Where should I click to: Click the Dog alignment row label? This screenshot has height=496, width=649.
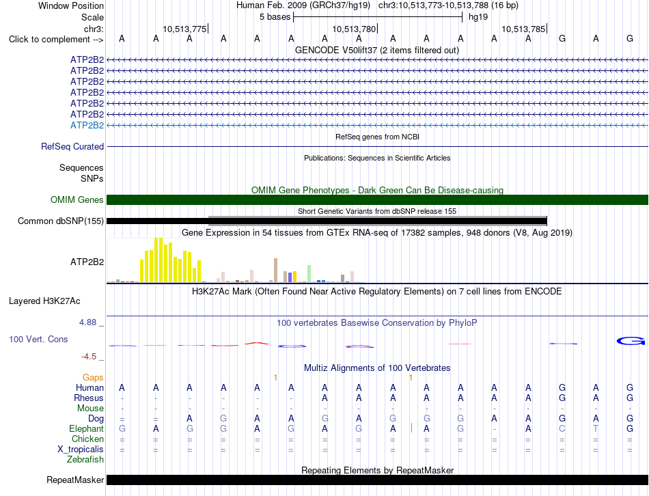[96, 419]
